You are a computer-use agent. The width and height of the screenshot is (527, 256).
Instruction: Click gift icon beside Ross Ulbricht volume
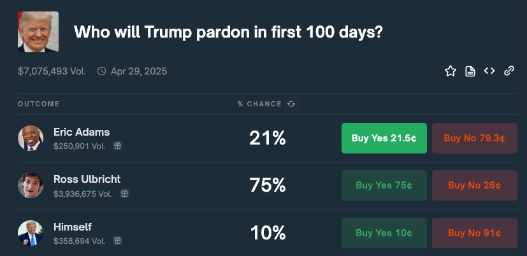pyautogui.click(x=125, y=194)
